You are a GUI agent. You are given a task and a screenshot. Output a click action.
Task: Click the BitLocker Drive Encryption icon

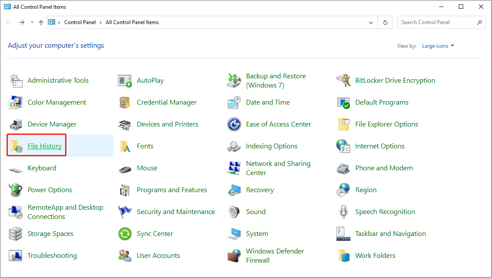pyautogui.click(x=343, y=81)
